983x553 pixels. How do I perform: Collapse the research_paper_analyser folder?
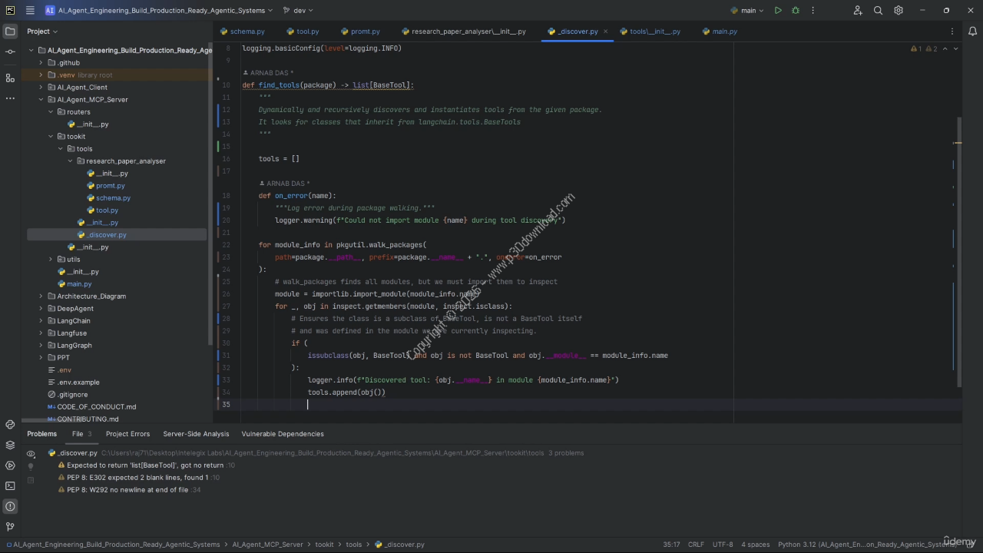pos(70,161)
